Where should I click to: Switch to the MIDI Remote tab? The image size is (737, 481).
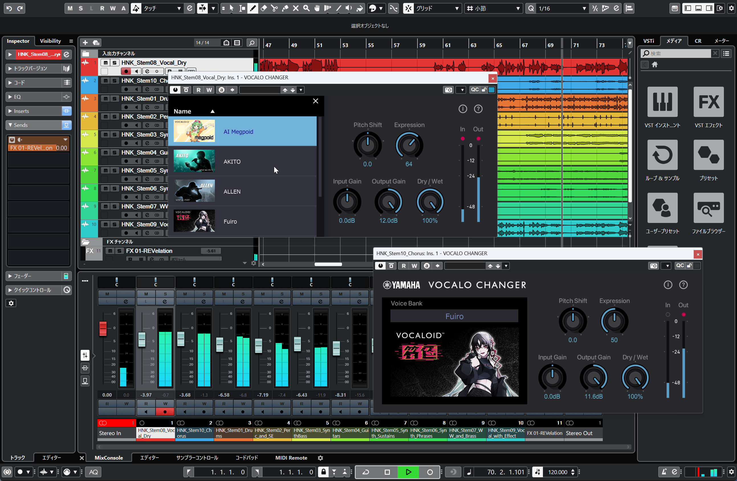(291, 457)
